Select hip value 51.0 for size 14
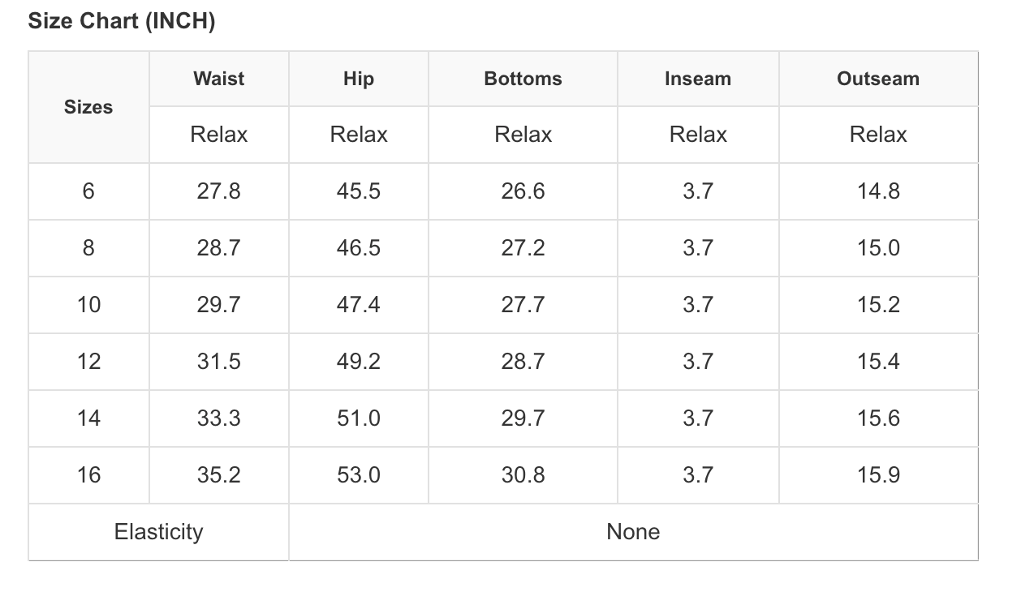Image resolution: width=1021 pixels, height=592 pixels. pyautogui.click(x=358, y=418)
